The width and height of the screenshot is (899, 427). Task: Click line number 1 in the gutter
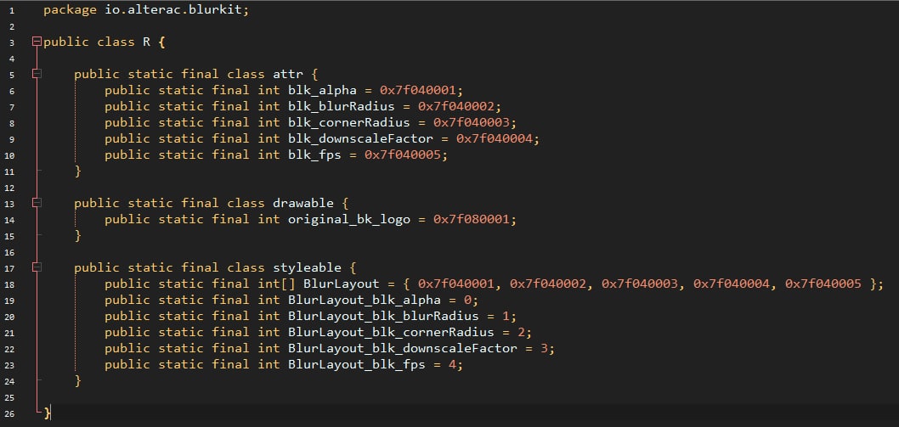point(12,10)
